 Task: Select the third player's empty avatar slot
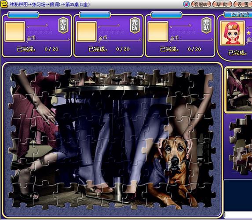point(158,32)
